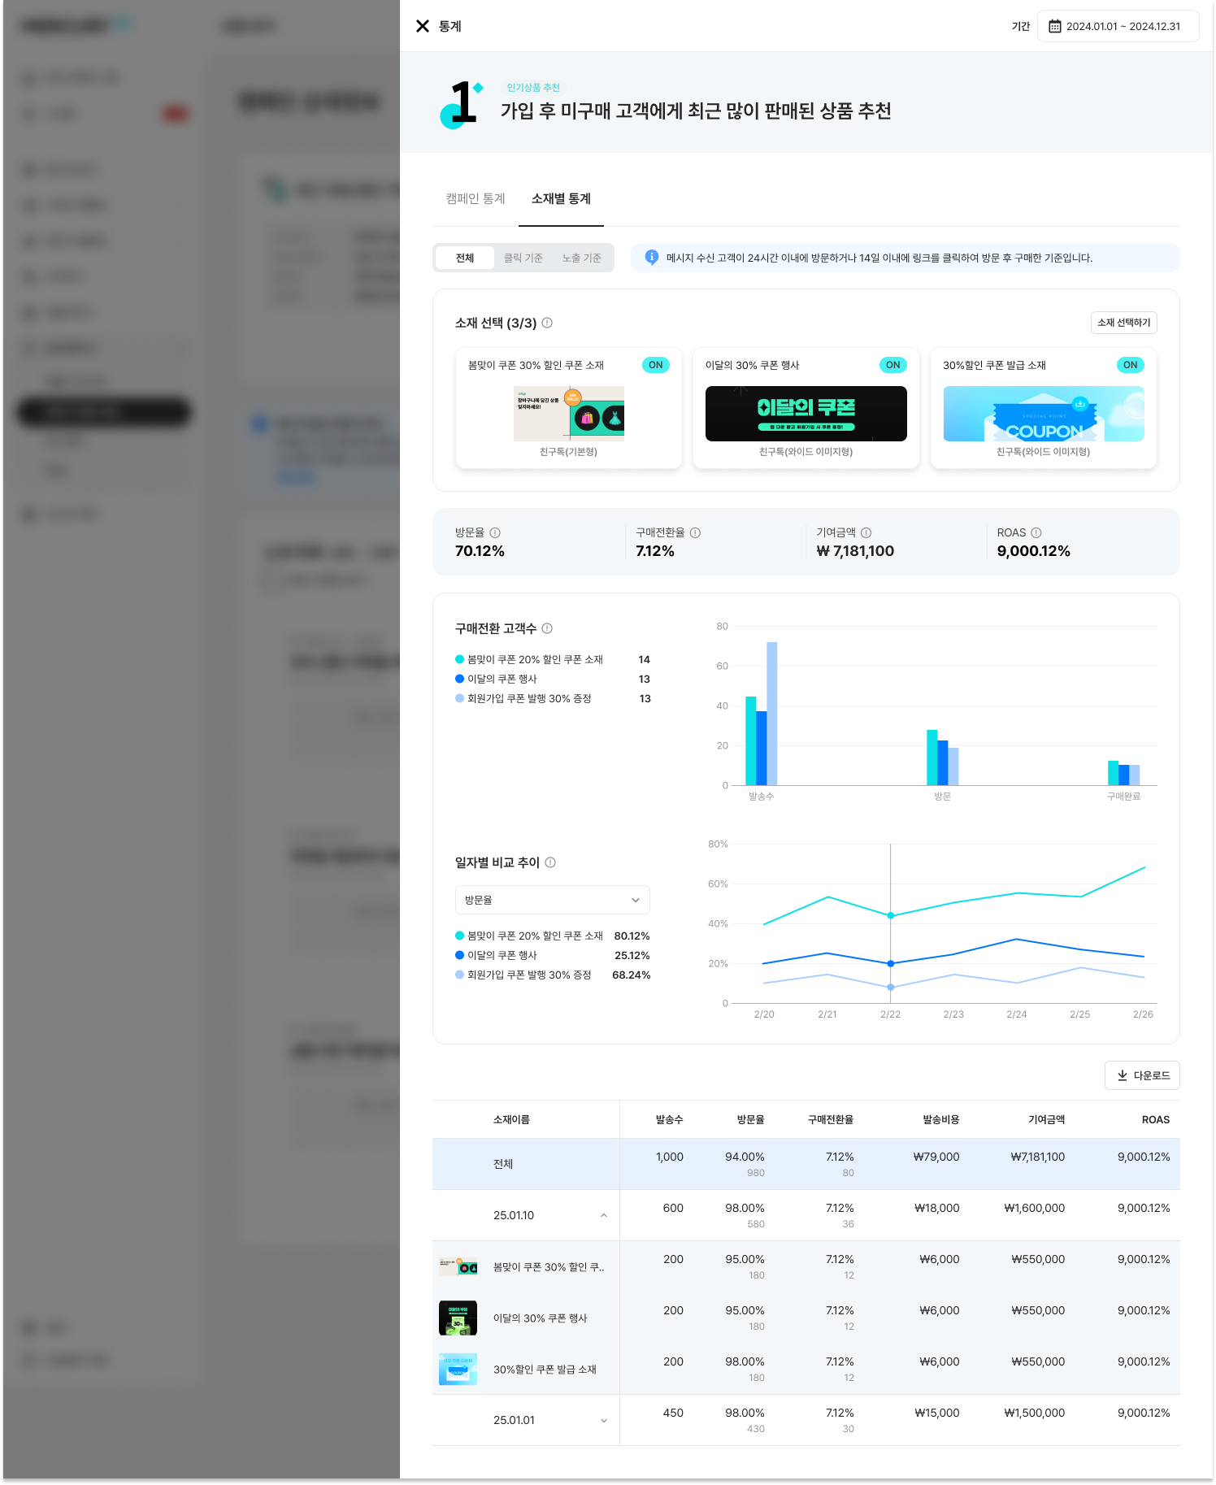Open the date range calendar picker

click(x=1118, y=26)
